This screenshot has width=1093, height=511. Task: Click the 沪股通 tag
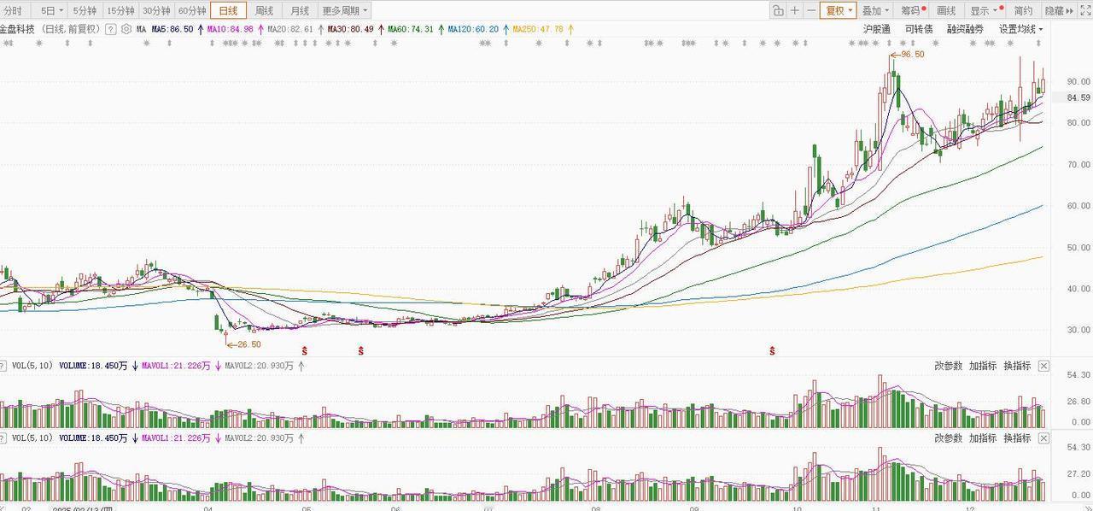[877, 29]
